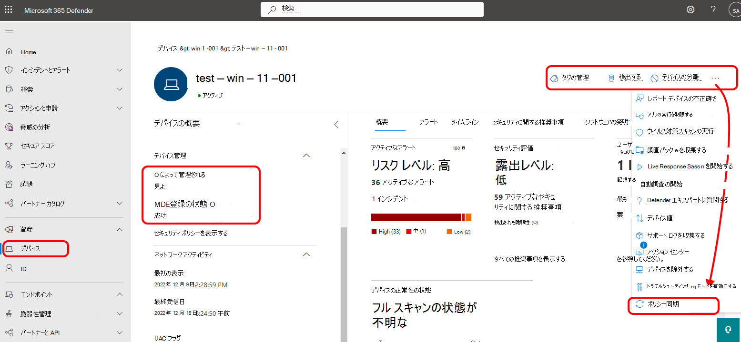Open the app launcher waffle icon
This screenshot has width=741, height=342.
[x=9, y=10]
